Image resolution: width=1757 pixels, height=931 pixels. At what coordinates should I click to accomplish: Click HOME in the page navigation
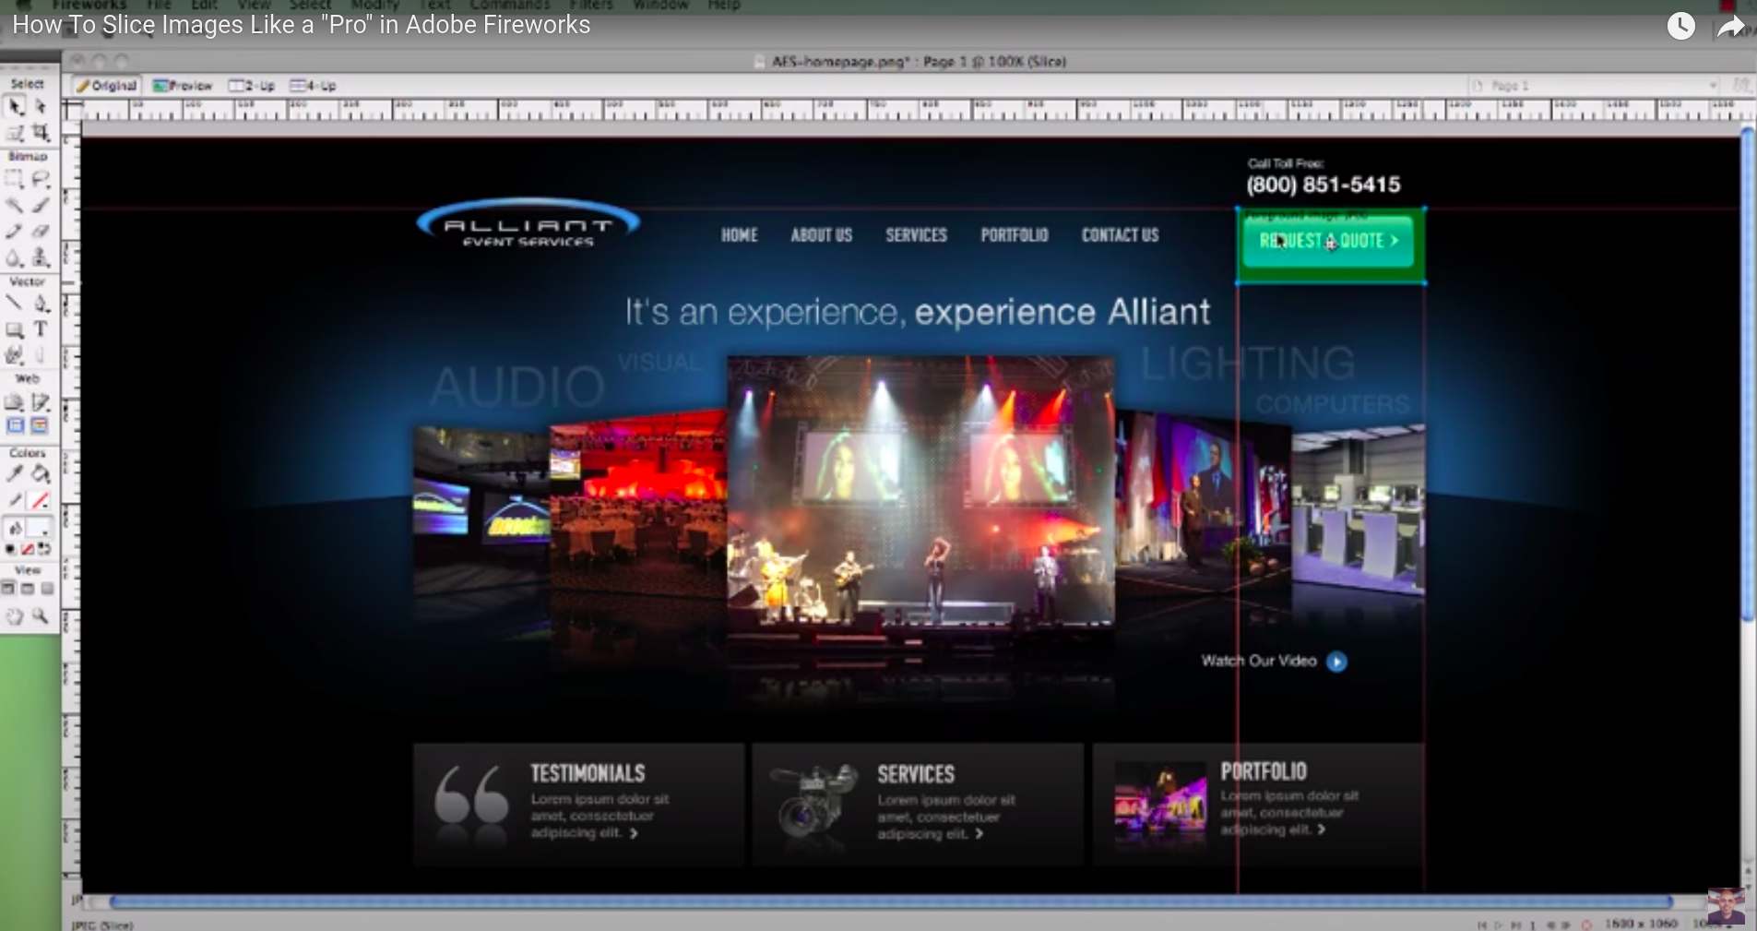[x=740, y=235]
